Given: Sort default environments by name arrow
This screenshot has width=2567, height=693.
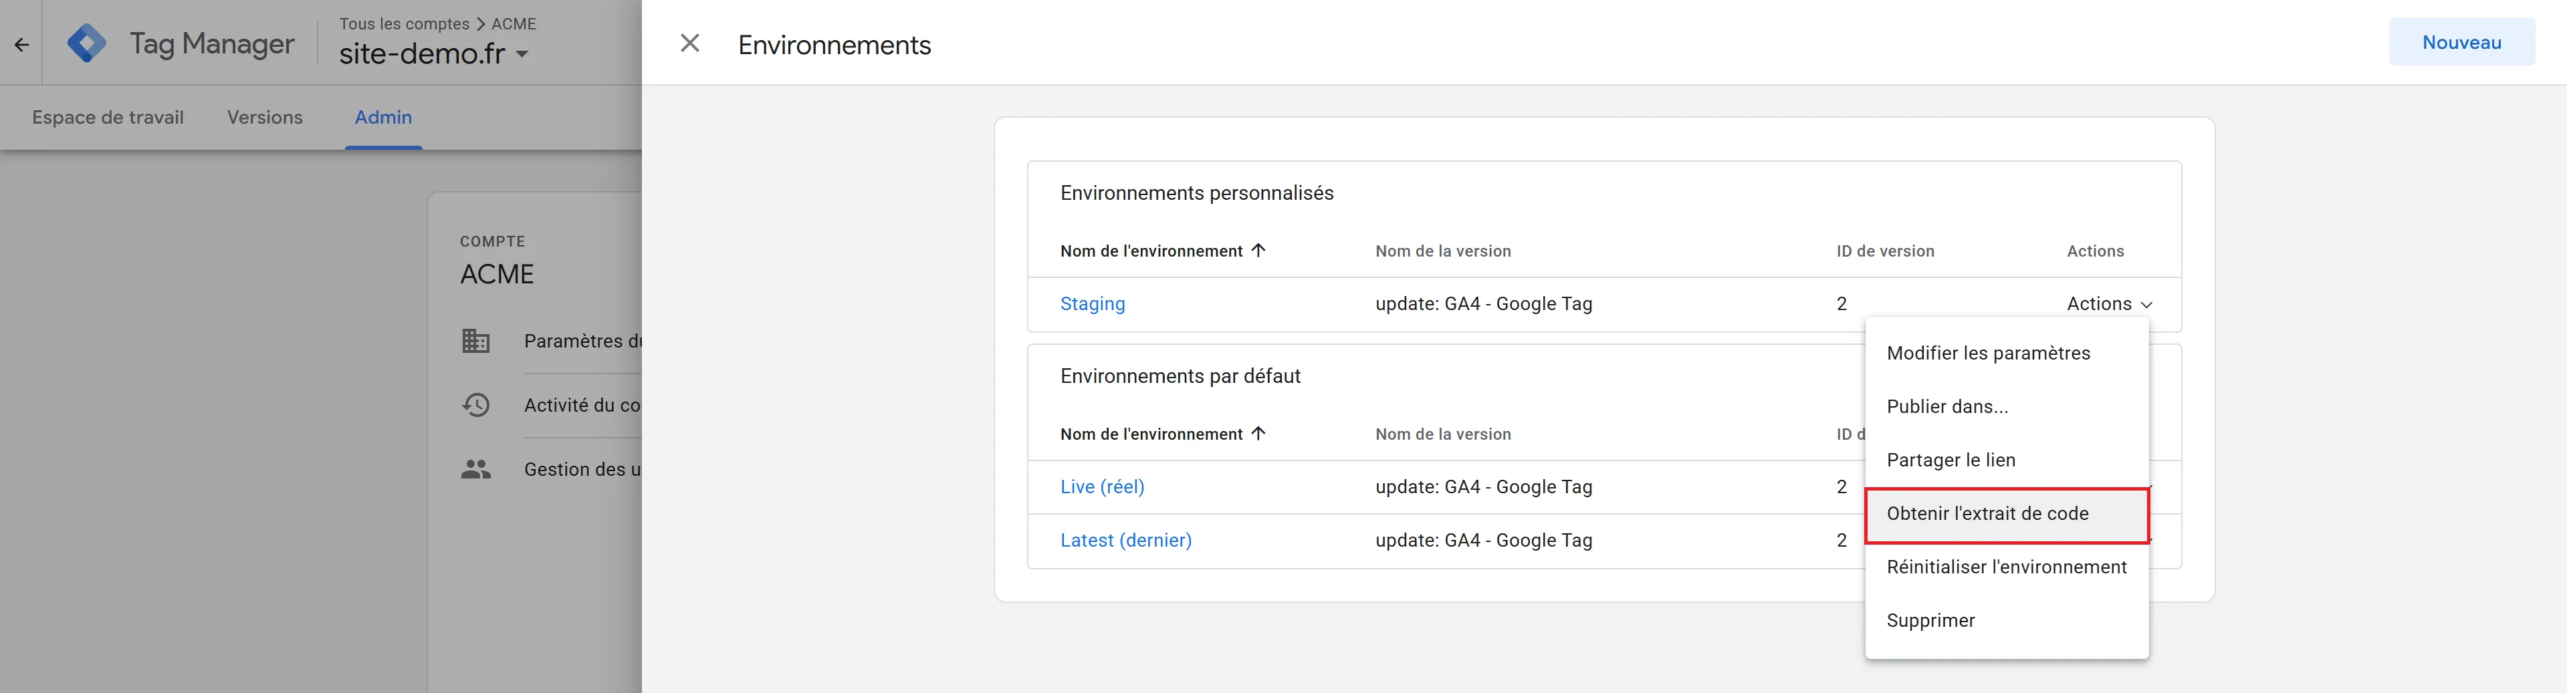Looking at the screenshot, I should pyautogui.click(x=1258, y=433).
